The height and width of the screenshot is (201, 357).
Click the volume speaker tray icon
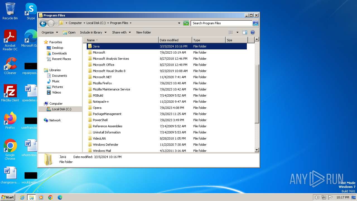click(x=317, y=197)
